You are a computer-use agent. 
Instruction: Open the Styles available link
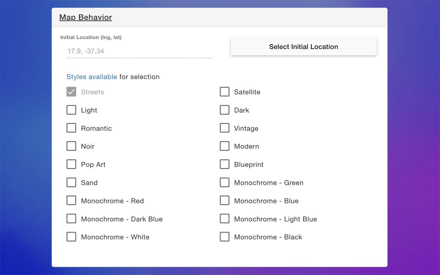tap(92, 77)
